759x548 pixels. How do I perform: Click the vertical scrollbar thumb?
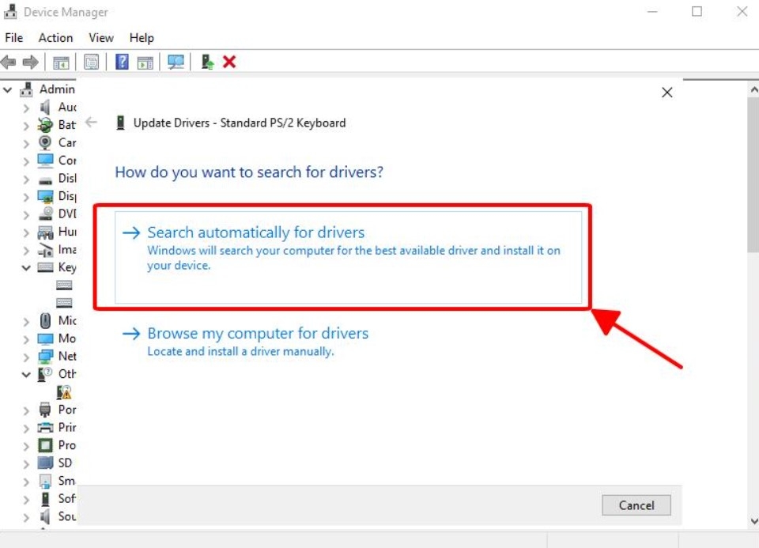(753, 174)
